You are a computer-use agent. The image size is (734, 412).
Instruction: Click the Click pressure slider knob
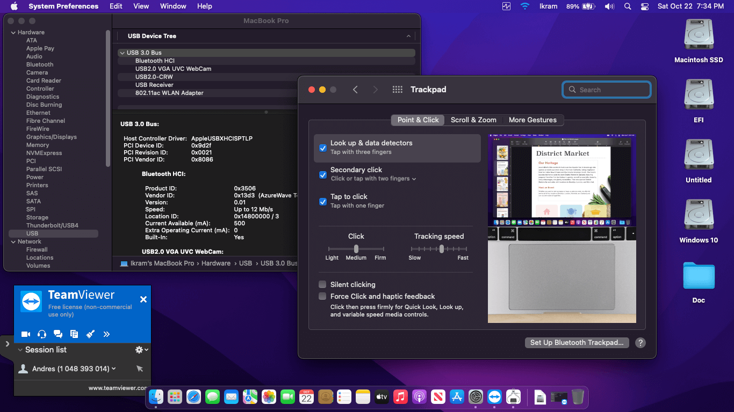[x=356, y=249]
